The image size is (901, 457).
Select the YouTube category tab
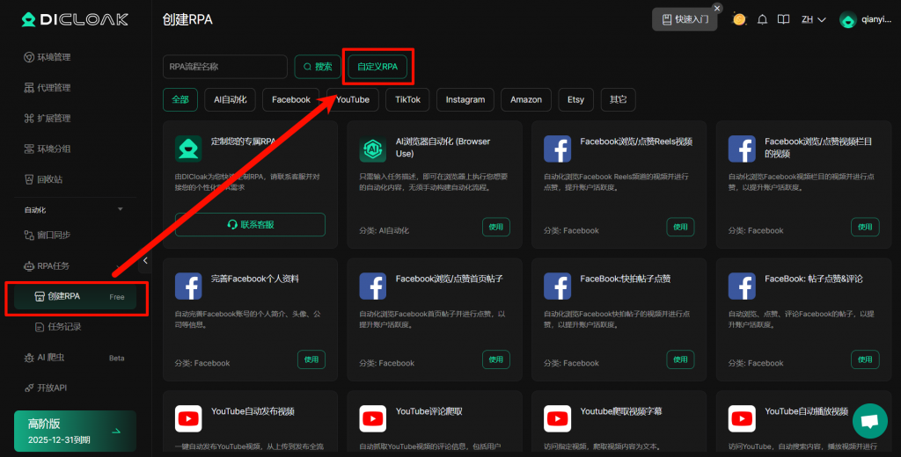click(352, 99)
